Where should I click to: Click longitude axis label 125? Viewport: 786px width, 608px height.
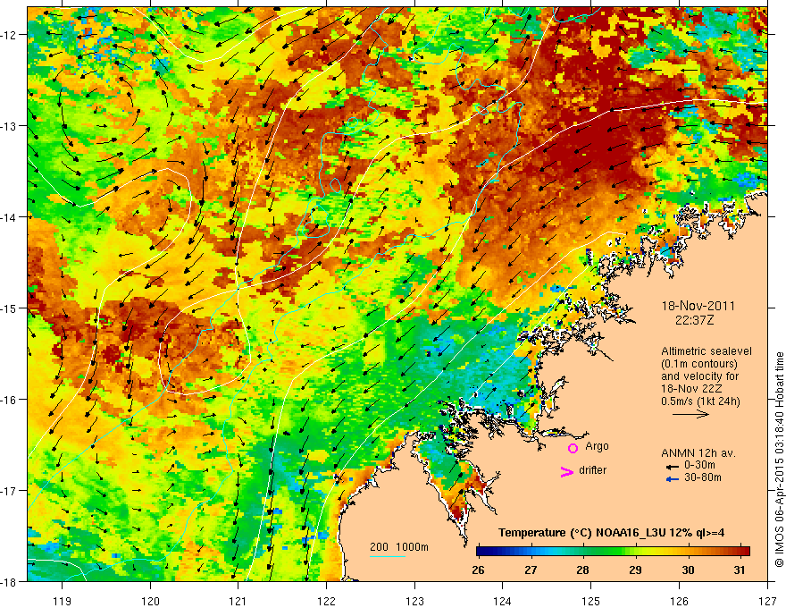(x=591, y=601)
